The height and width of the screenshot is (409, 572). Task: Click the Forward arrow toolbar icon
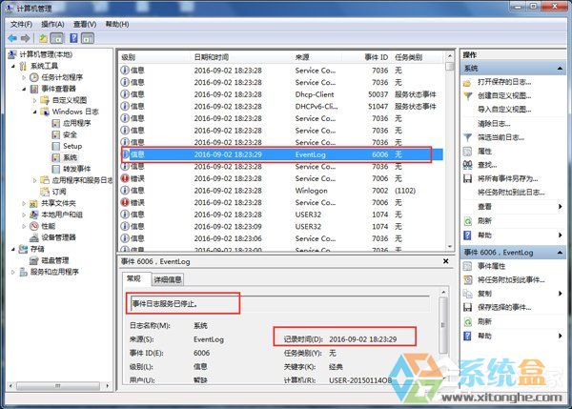click(x=25, y=38)
